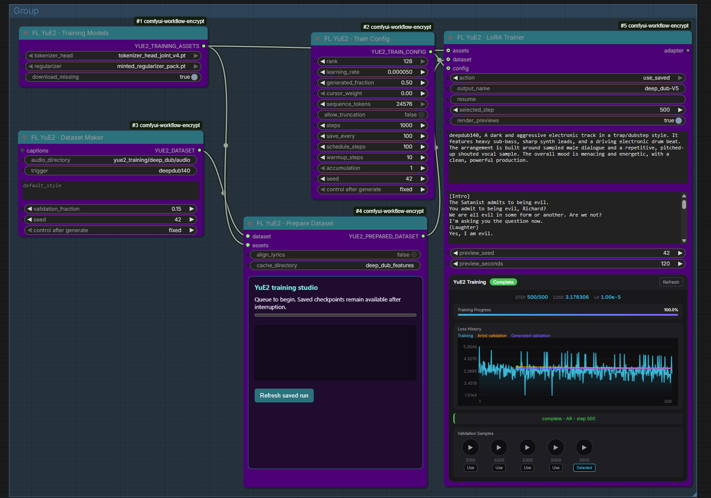This screenshot has width=711, height=498.
Task: Toggle the resume widget
Action: (x=567, y=99)
